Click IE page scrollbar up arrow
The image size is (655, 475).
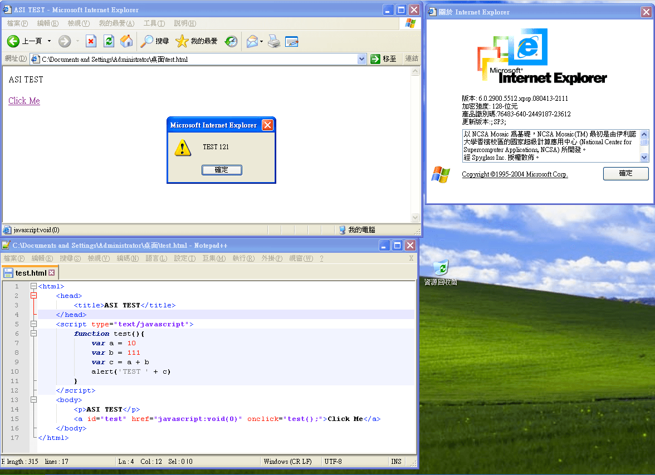[416, 71]
